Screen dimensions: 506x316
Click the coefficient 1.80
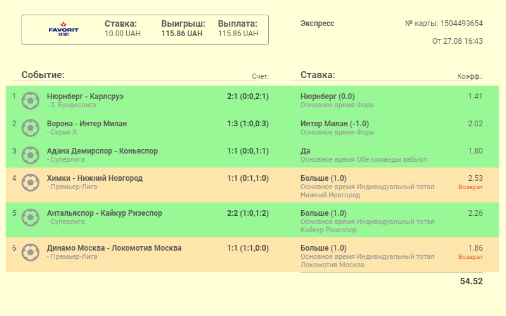pos(476,151)
